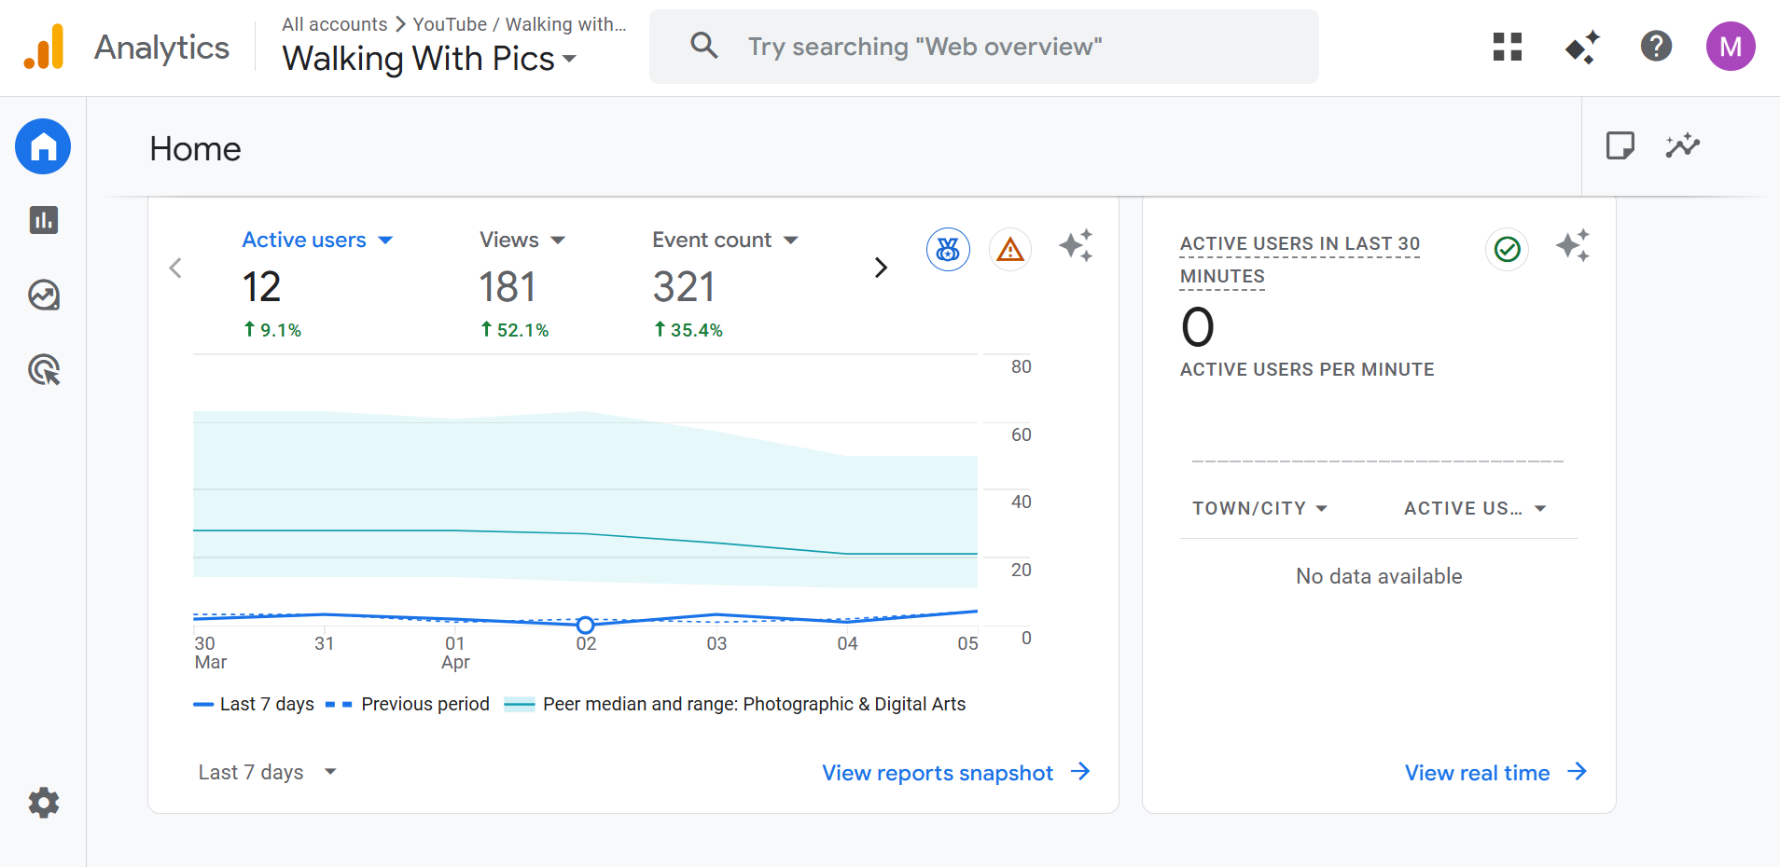Open View real time report

click(x=1476, y=772)
